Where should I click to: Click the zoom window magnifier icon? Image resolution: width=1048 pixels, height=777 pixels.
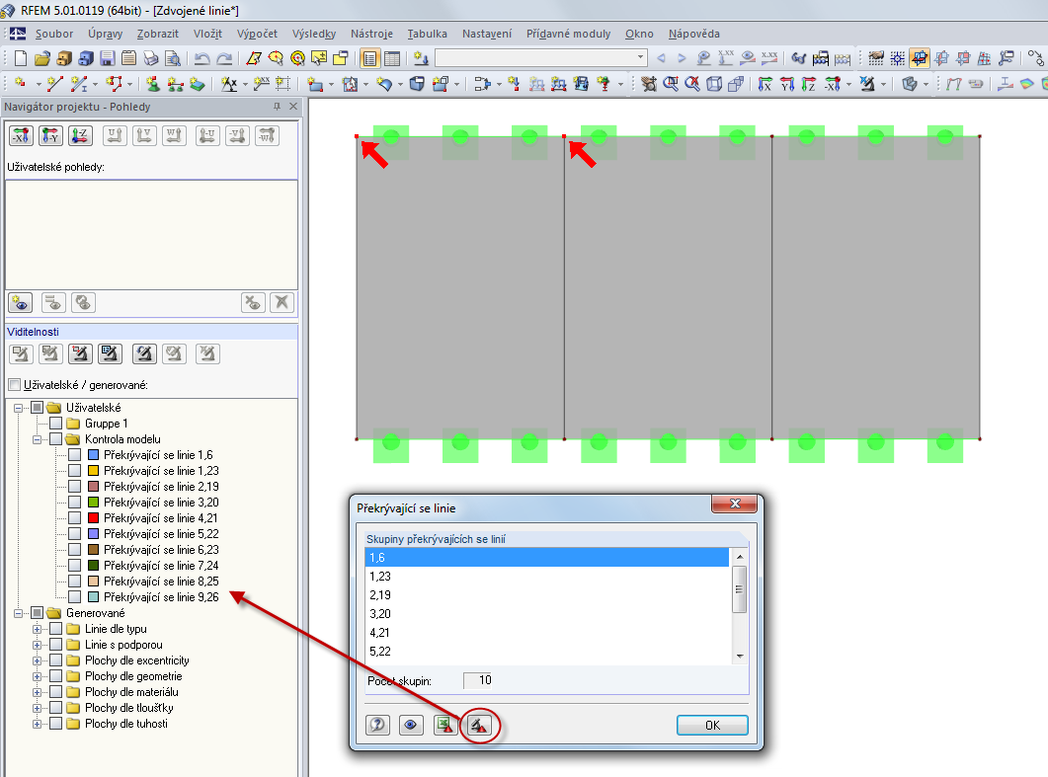671,84
